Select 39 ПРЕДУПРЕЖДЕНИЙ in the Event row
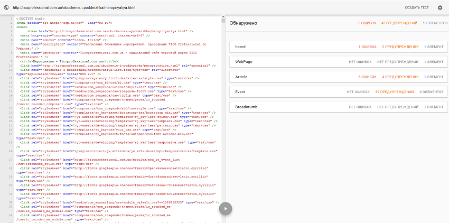This screenshot has width=449, height=223. coord(395,92)
